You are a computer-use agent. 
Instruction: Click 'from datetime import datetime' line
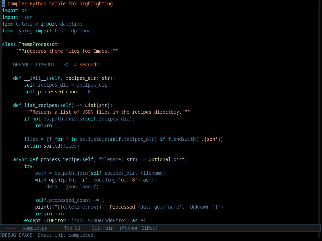(42, 24)
